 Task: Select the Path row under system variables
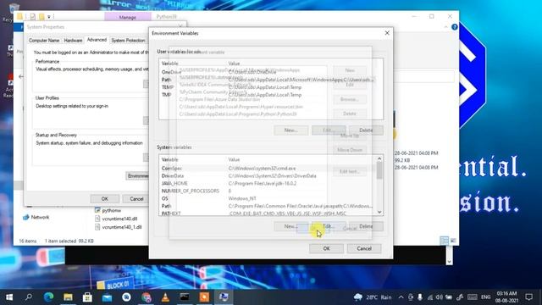point(268,206)
